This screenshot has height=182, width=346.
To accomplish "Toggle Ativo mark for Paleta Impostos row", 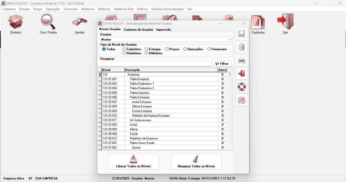I will point(222,93).
